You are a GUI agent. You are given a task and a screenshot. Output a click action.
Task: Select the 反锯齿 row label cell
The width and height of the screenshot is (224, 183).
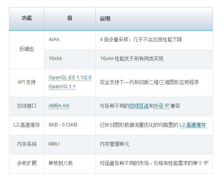click(x=27, y=50)
